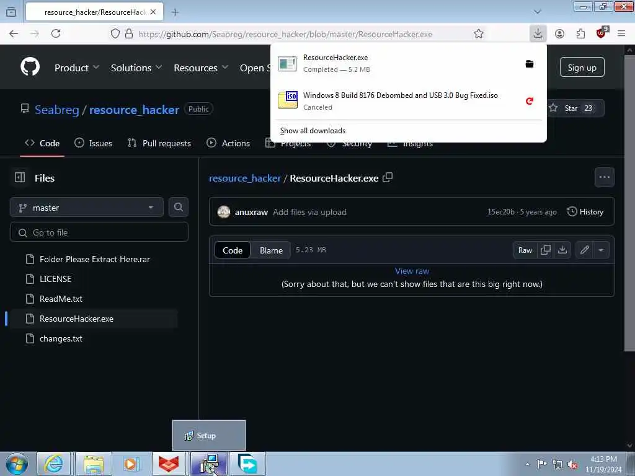Switch to the Code repository tab
635x476 pixels.
click(x=42, y=143)
